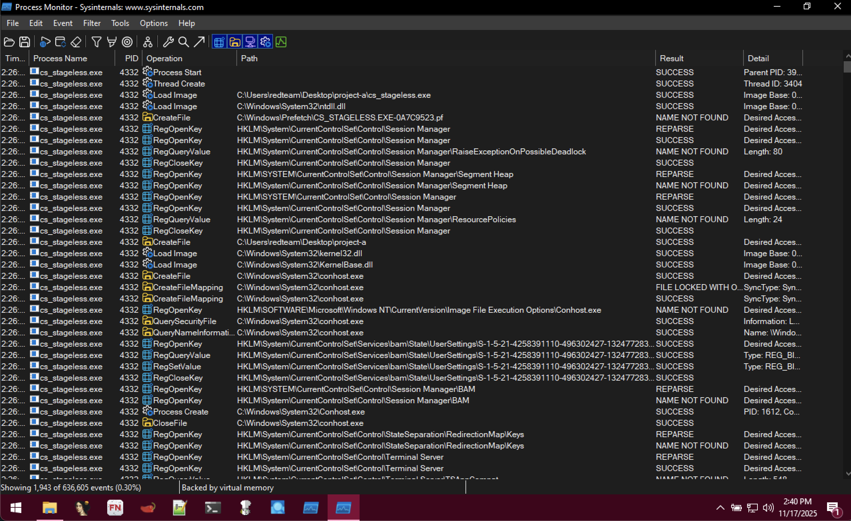Click the Path column header
Viewport: 851px width, 521px height.
click(446, 58)
